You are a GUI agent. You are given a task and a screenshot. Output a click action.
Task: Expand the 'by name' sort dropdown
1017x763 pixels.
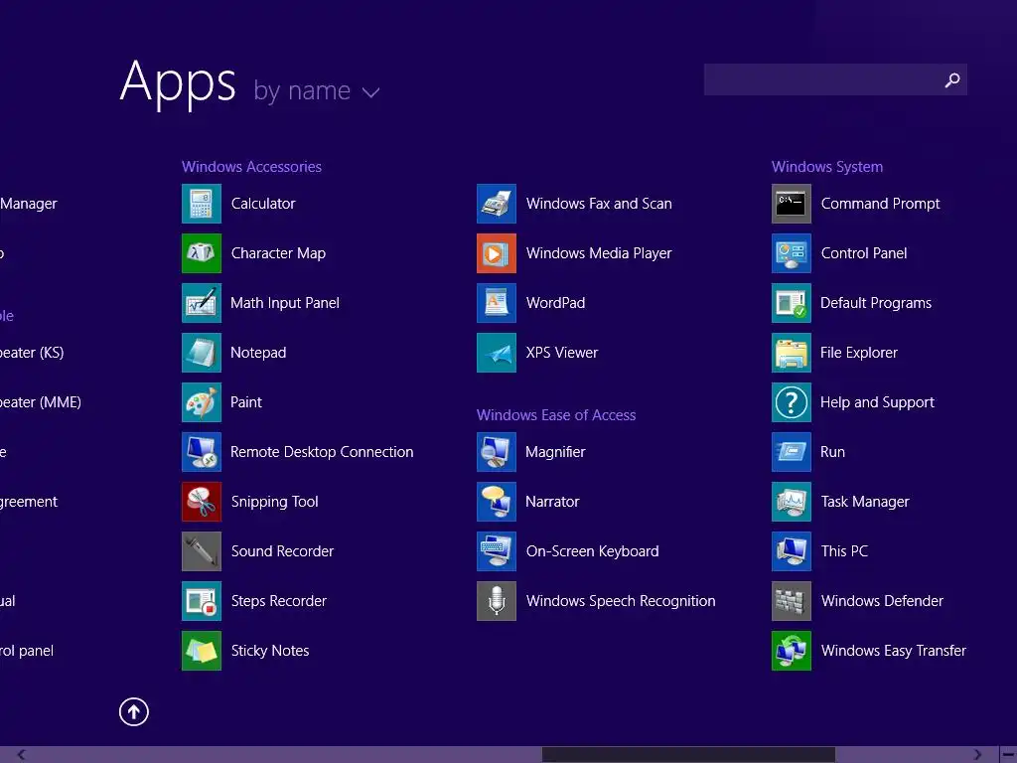316,90
